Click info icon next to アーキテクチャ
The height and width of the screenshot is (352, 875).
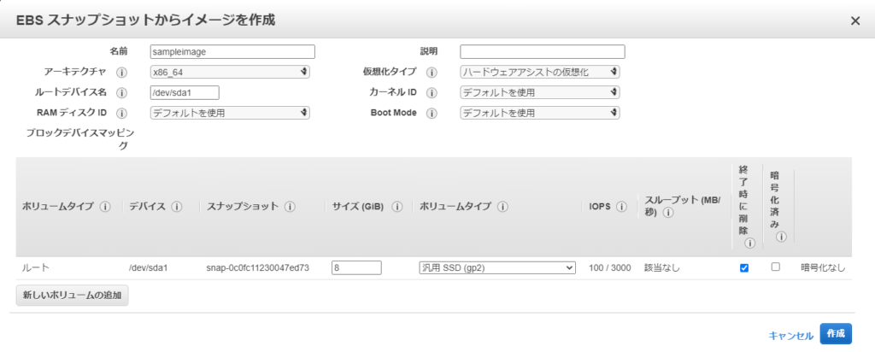pyautogui.click(x=121, y=73)
